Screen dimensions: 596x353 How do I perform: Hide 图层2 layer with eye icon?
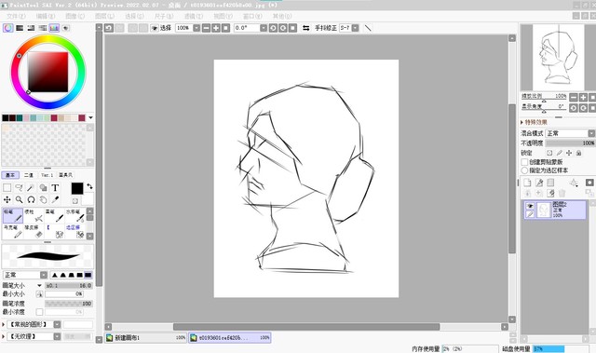(x=530, y=206)
